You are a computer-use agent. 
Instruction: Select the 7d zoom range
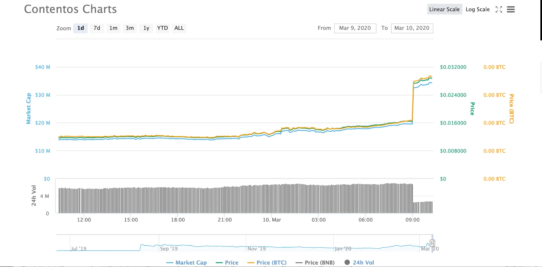tap(97, 28)
